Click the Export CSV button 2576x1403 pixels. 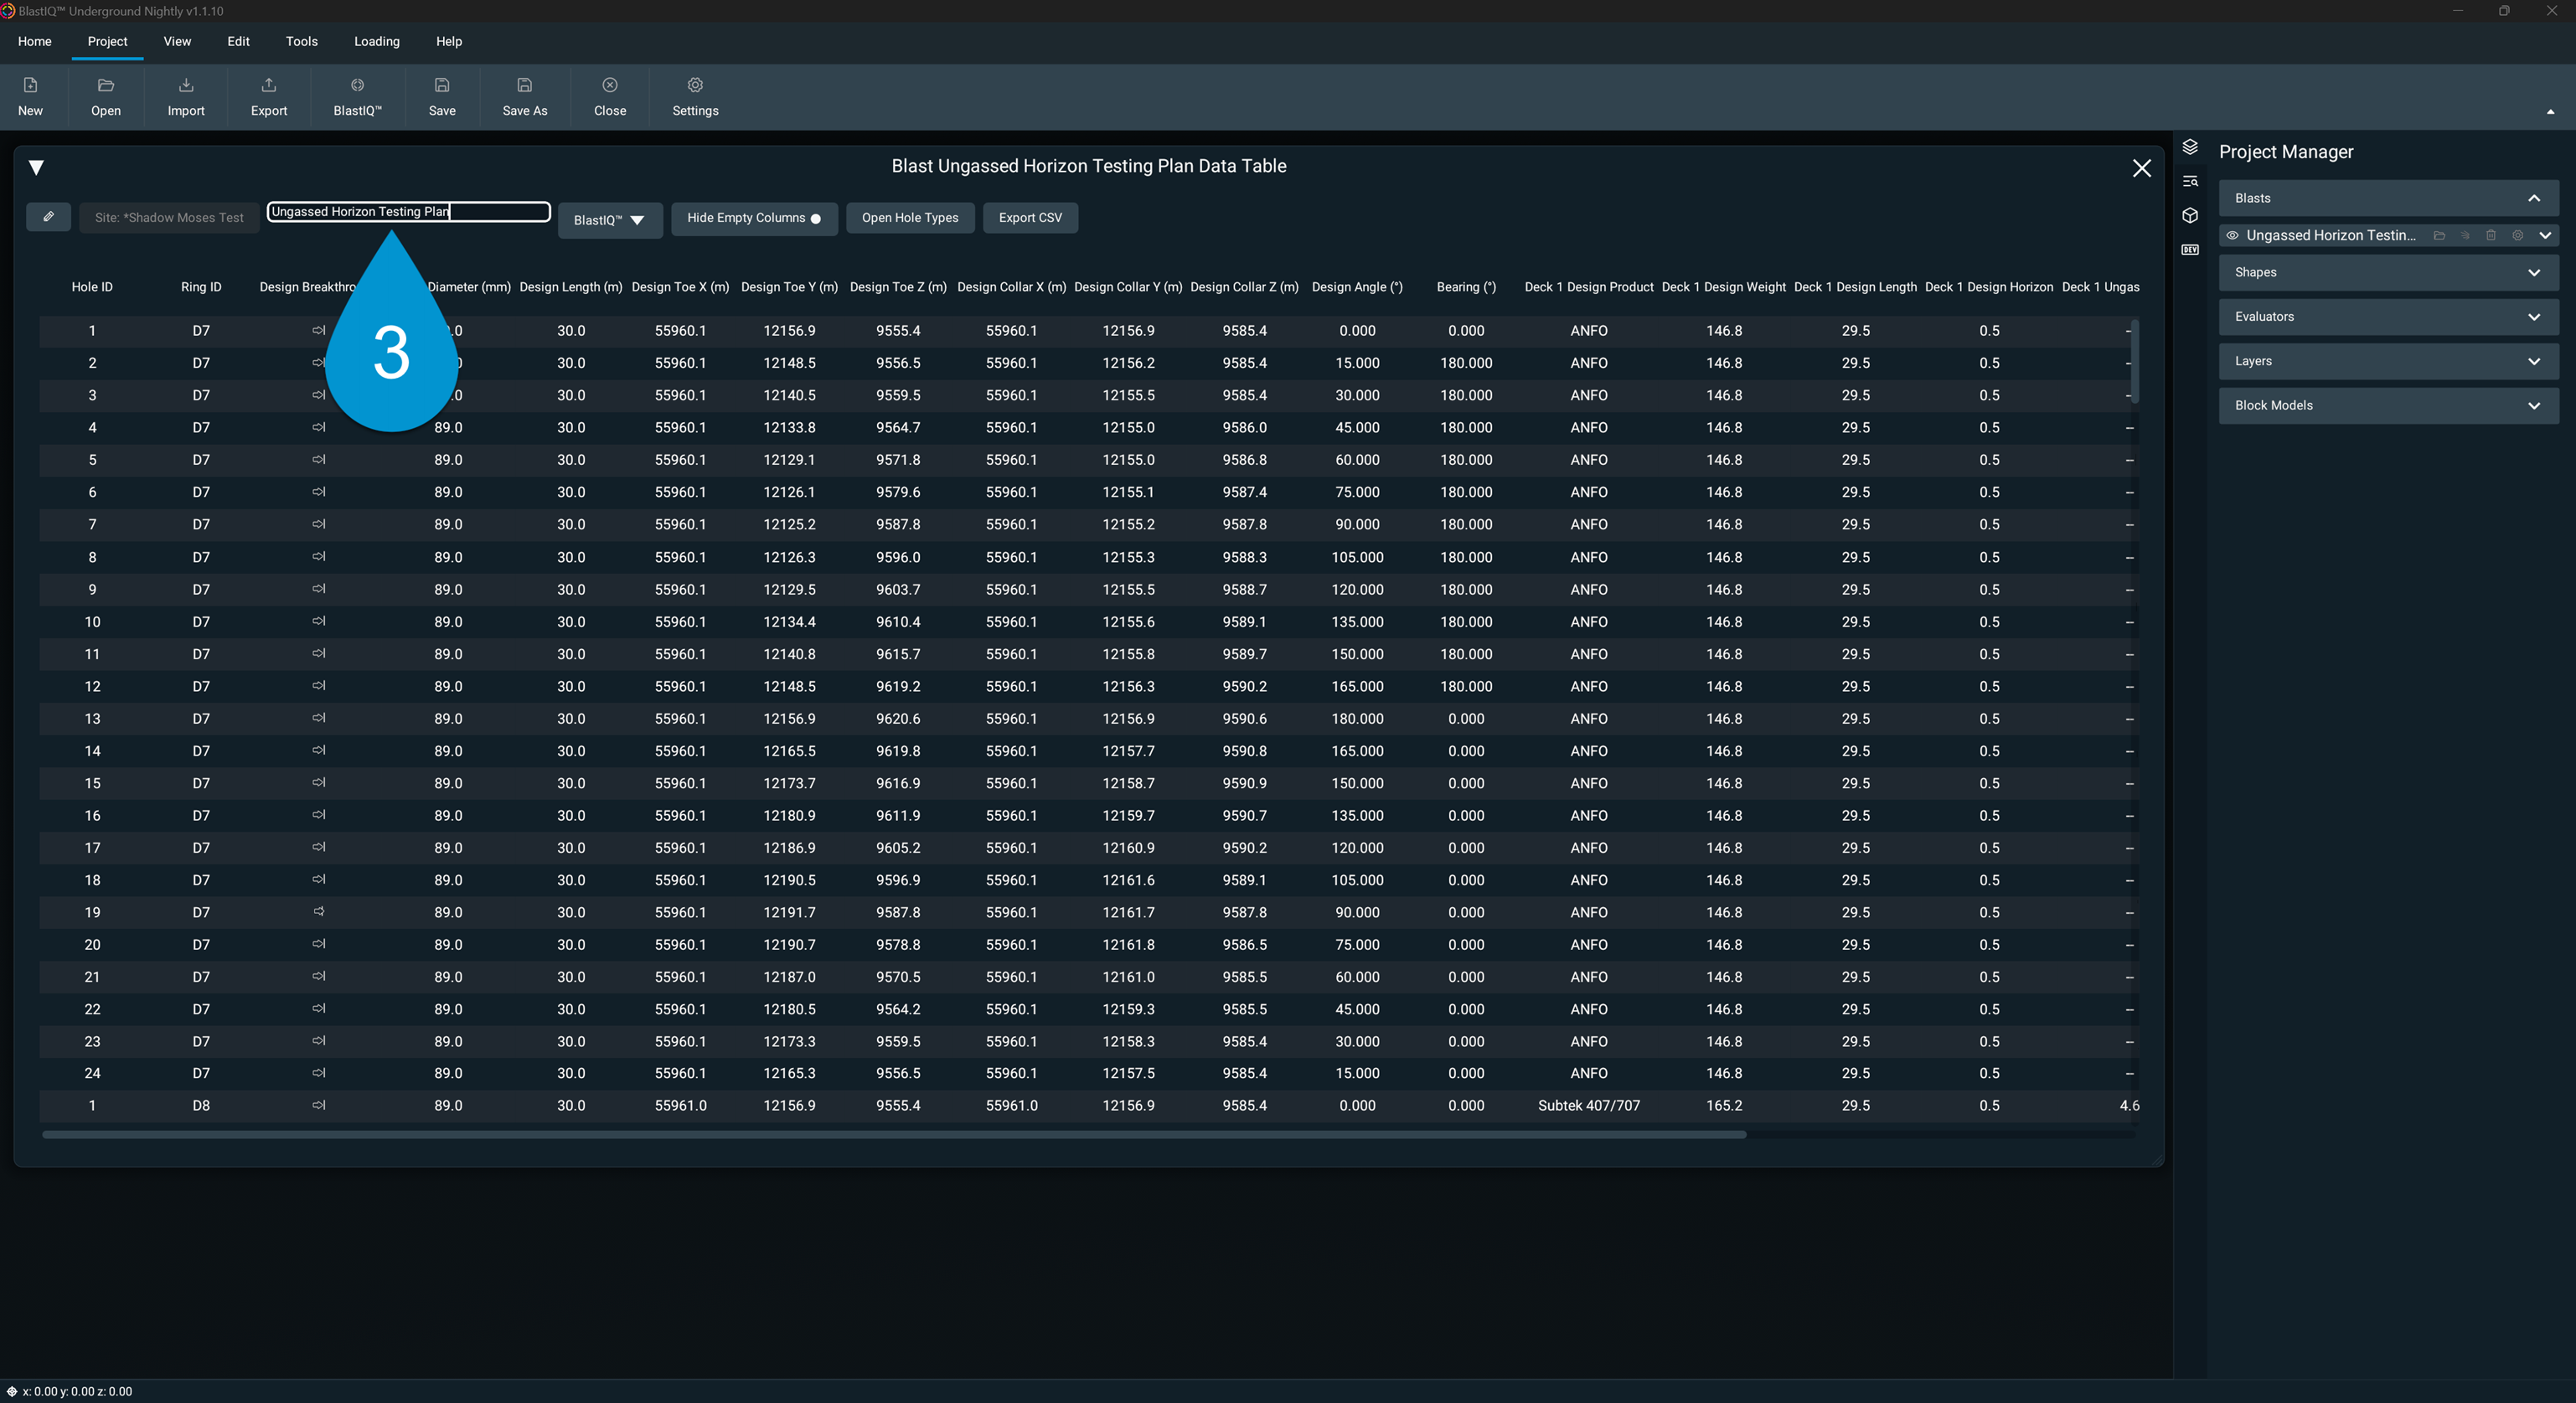click(1030, 218)
